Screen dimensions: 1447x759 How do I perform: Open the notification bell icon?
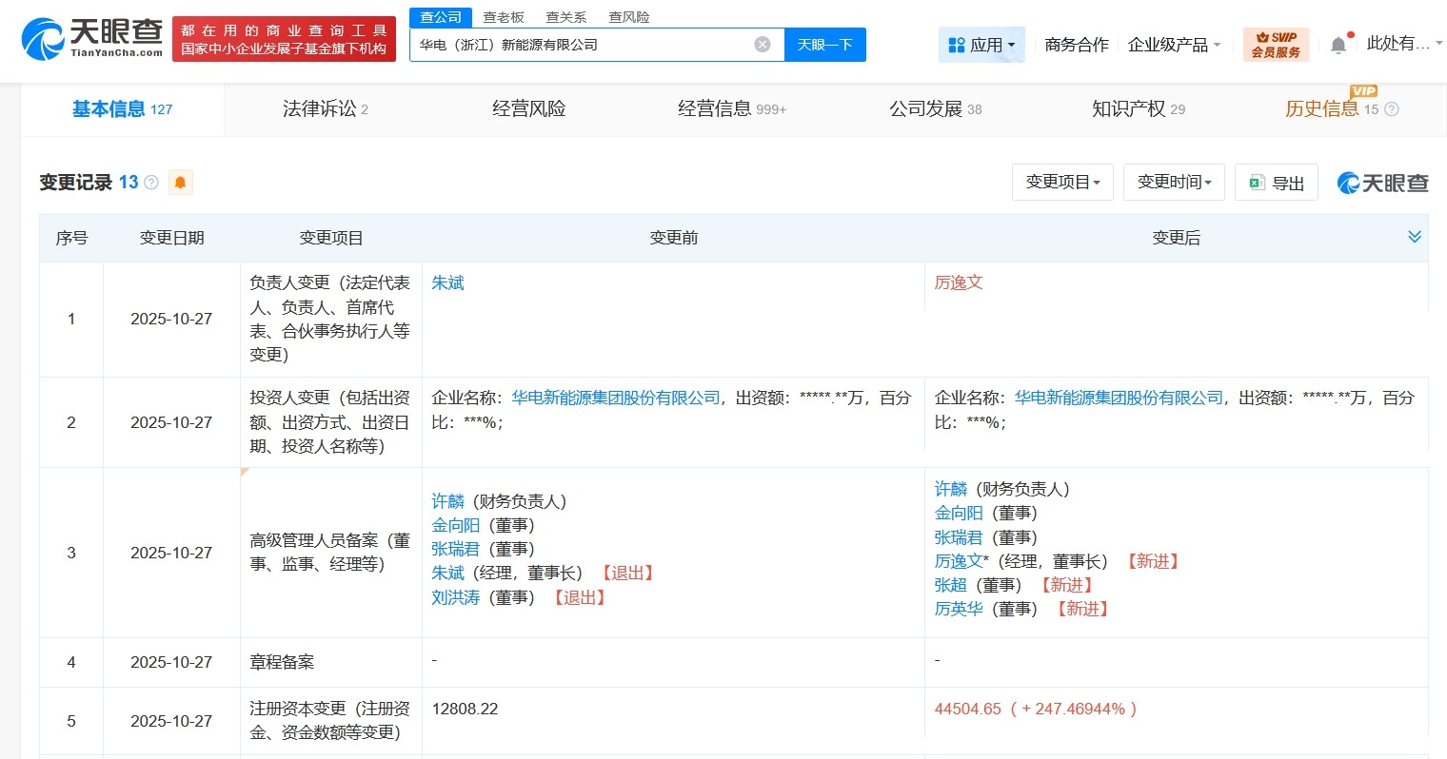coord(1337,44)
